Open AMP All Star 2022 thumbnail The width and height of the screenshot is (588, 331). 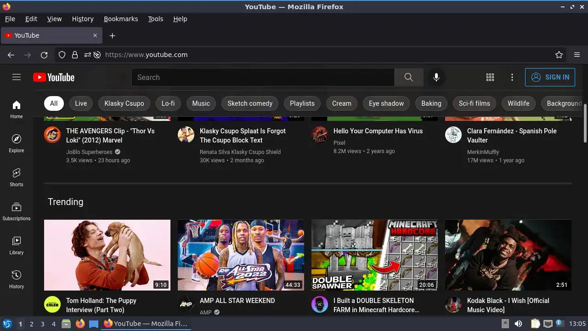pyautogui.click(x=241, y=255)
